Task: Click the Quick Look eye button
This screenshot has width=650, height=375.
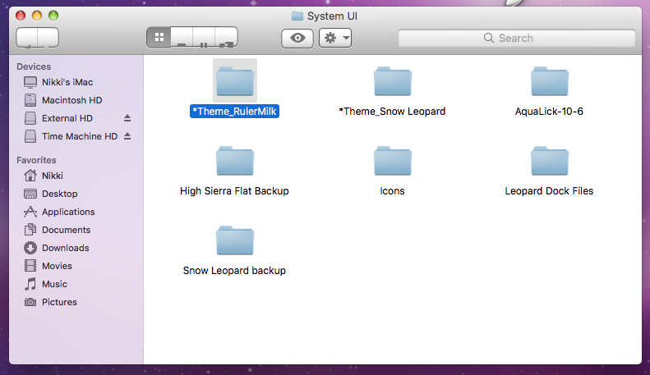Action: pos(297,38)
